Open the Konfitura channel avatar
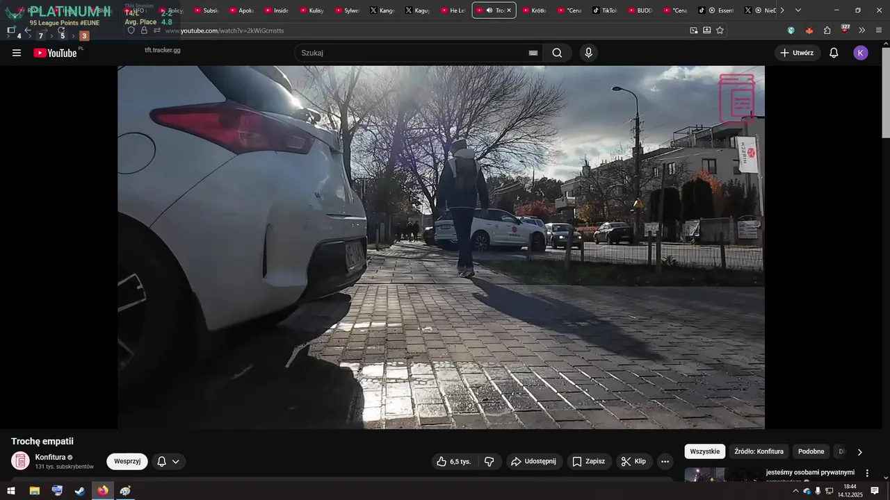The width and height of the screenshot is (890, 500). point(21,460)
